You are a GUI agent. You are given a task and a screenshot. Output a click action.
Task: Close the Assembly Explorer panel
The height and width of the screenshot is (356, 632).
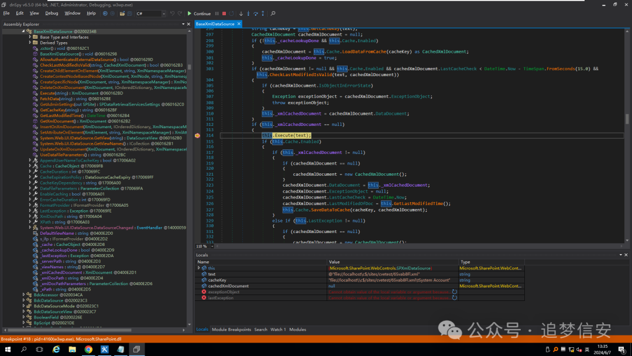pos(188,24)
